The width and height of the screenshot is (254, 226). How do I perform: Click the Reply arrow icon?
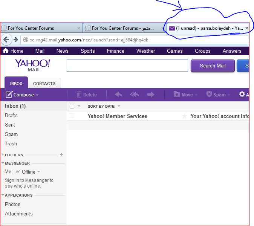pyautogui.click(x=119, y=95)
